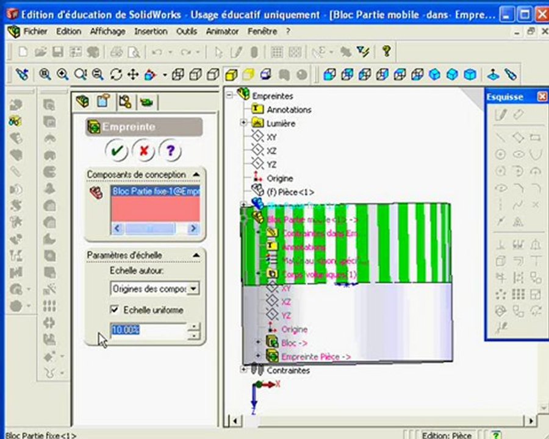Cancel Empreinte with red X button
Viewport: 549px width, 439px height.
coord(143,151)
